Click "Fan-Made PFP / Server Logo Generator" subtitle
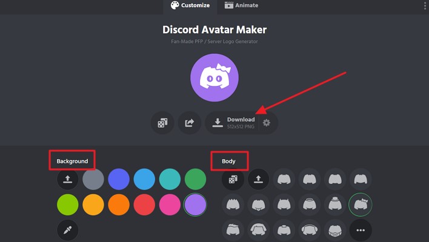The width and height of the screenshot is (429, 242). coord(215,42)
